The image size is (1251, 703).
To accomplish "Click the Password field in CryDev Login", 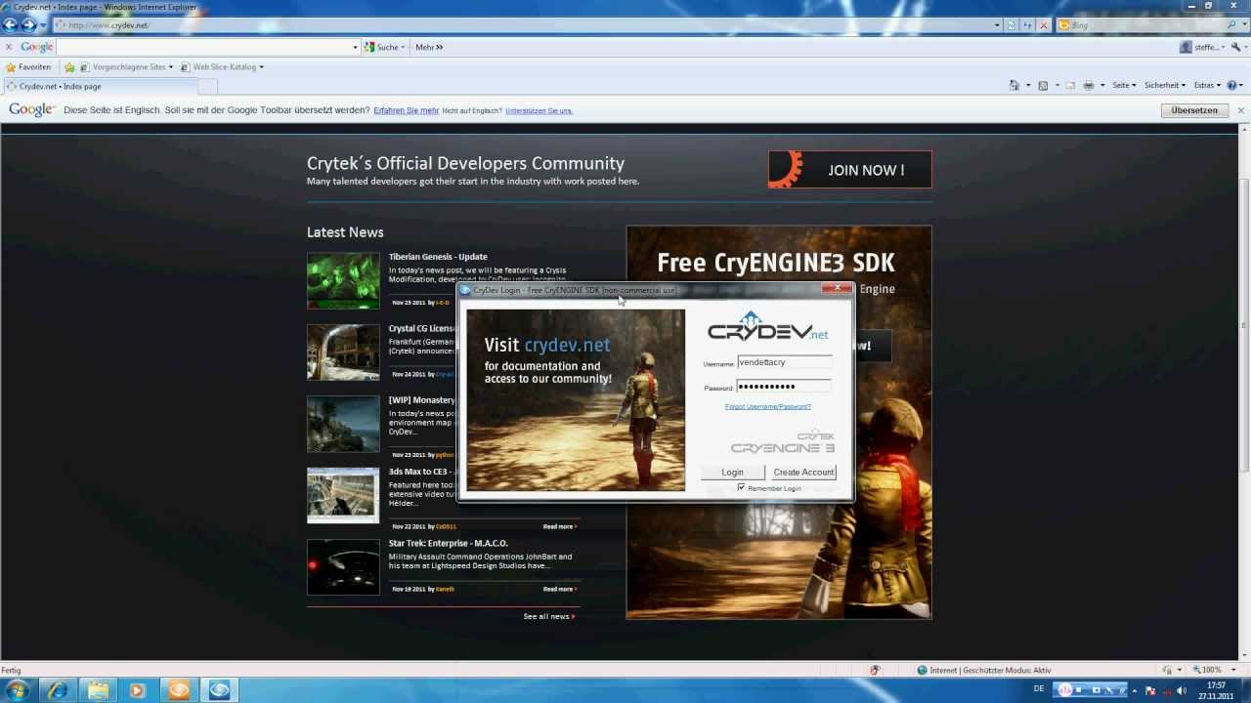I will 784,387.
